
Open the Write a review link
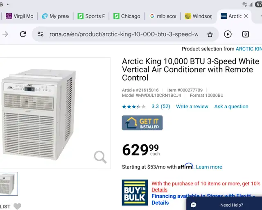[192, 107]
